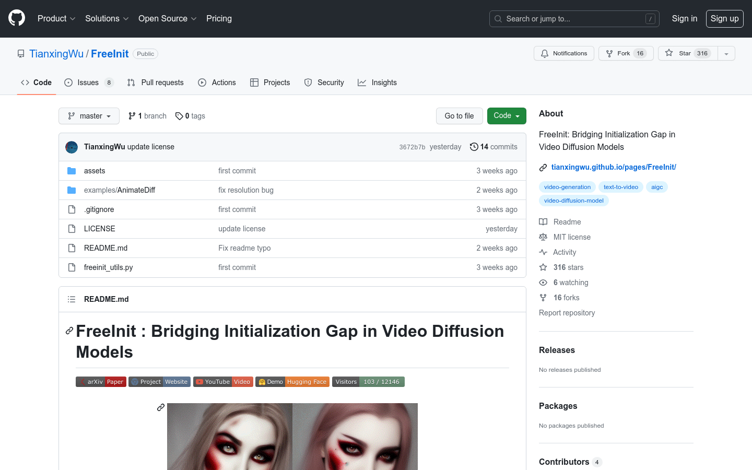This screenshot has width=752, height=470.
Task: Click the .gitignore file icon
Action: (x=72, y=209)
